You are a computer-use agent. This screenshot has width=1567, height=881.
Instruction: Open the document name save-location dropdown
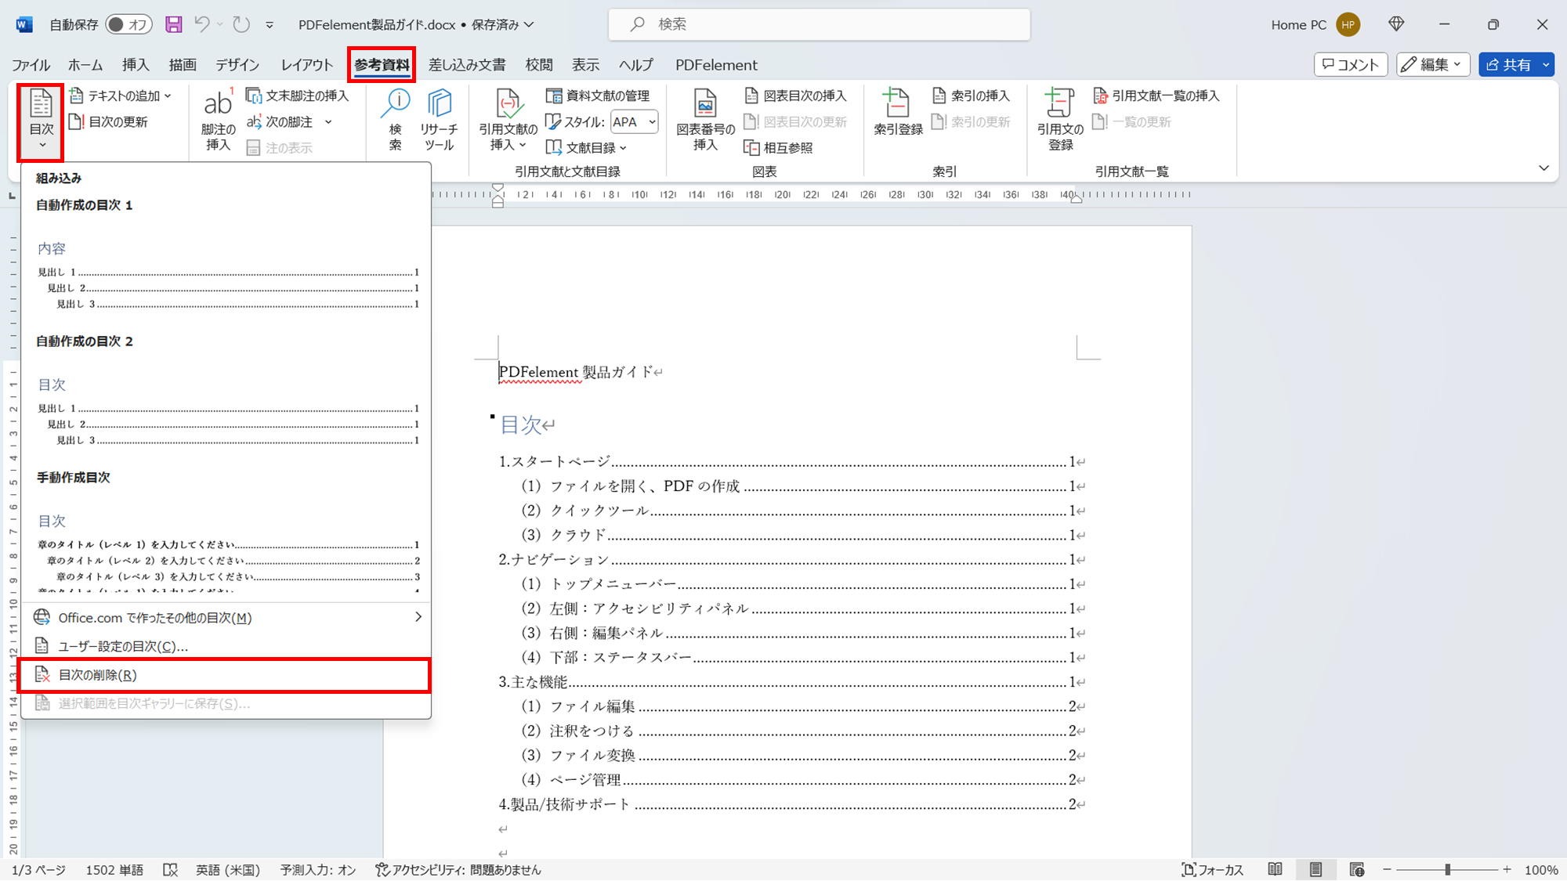530,24
